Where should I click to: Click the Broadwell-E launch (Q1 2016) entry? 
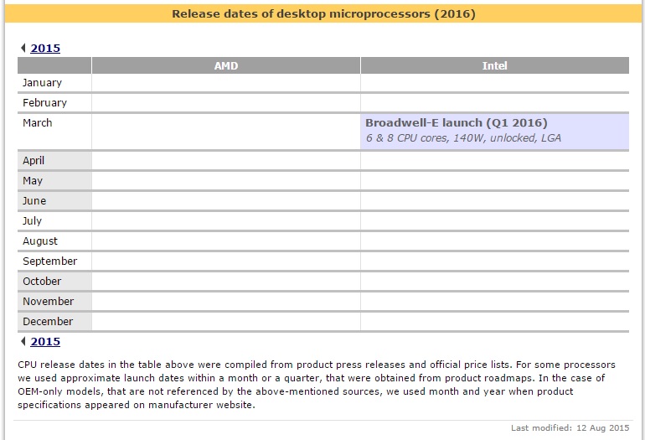coord(457,122)
